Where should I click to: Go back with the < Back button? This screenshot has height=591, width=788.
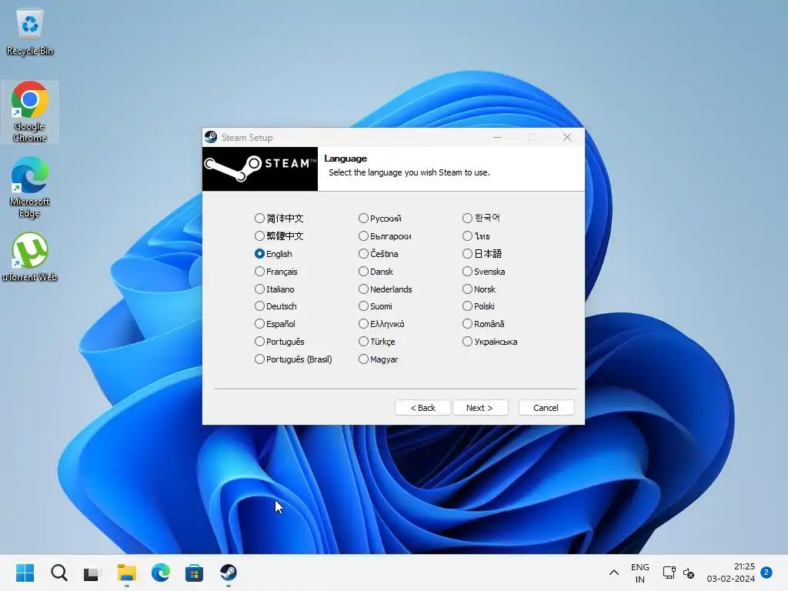click(422, 408)
